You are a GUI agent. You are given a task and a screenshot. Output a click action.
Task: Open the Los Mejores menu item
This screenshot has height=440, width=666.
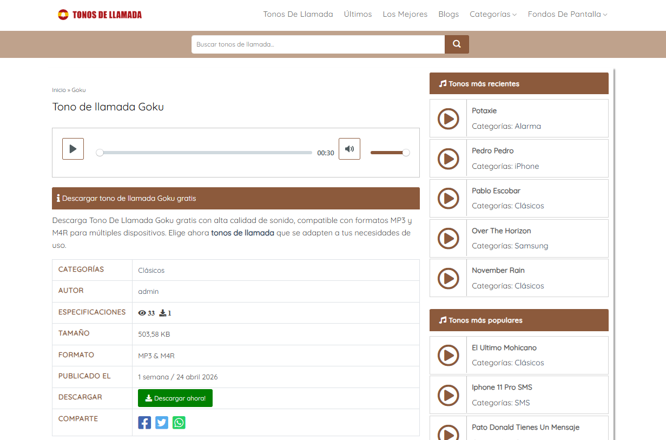405,15
